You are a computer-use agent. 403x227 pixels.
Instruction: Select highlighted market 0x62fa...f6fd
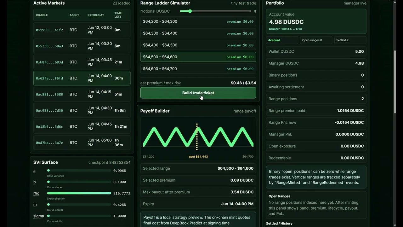pos(82,78)
